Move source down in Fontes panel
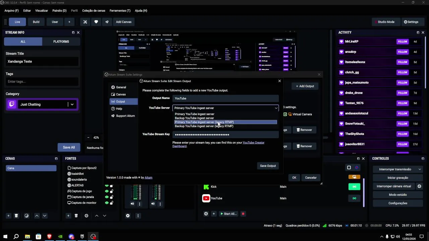 coord(105,216)
